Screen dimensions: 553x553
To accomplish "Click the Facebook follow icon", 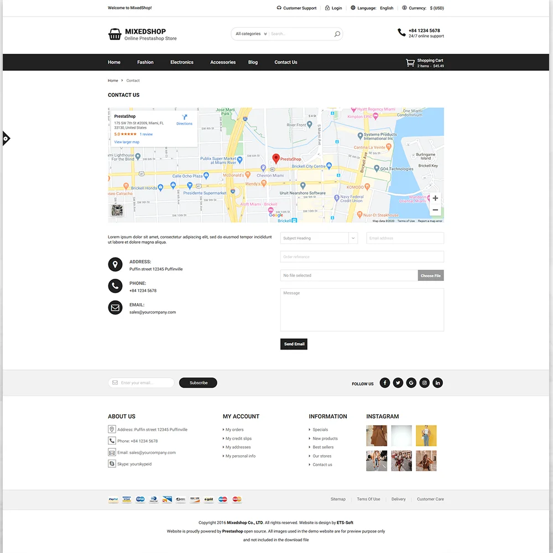I will point(384,383).
